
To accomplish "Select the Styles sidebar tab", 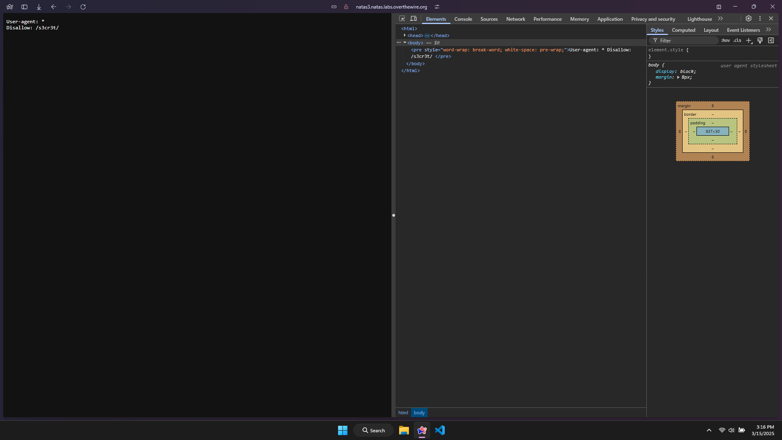I will click(657, 30).
